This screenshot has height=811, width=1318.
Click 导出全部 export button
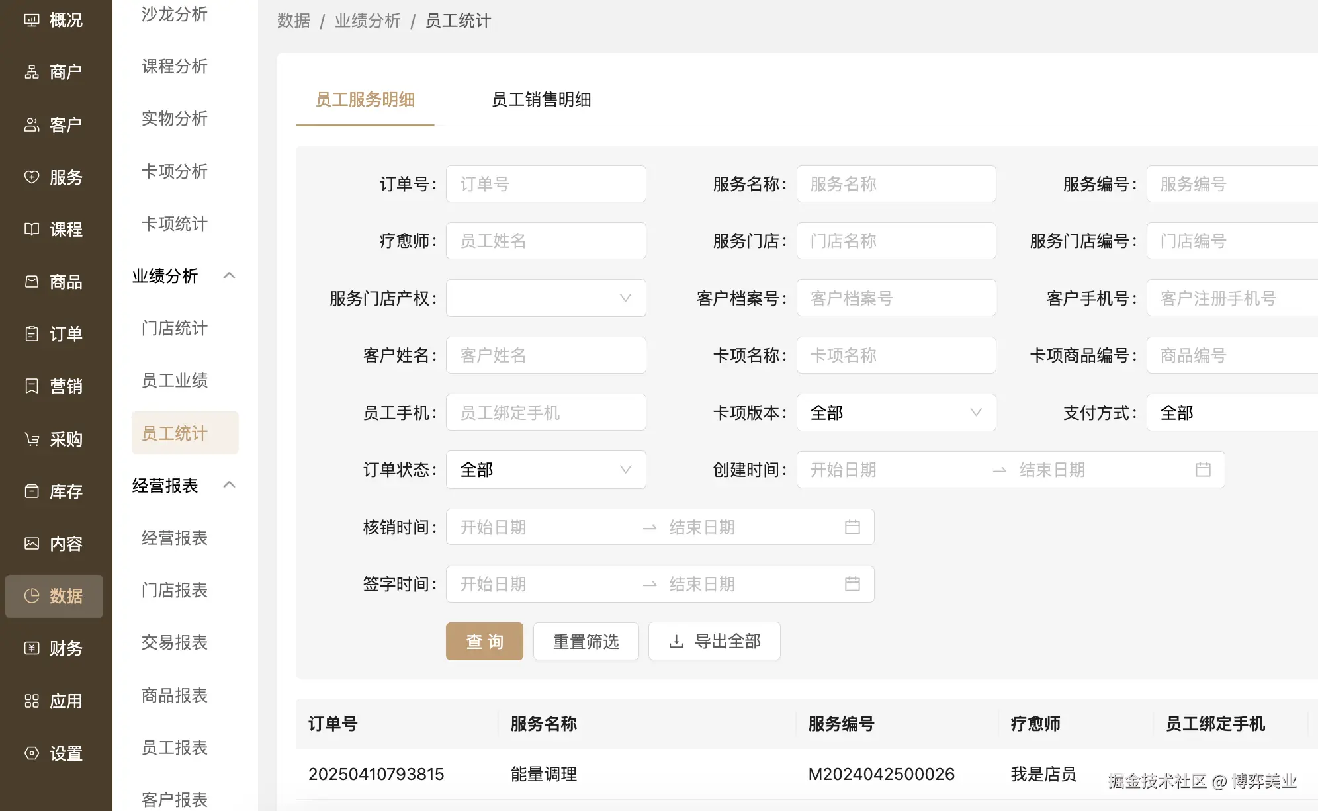coord(715,642)
